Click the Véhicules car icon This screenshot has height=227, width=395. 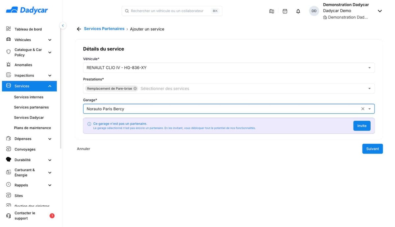tap(9, 40)
